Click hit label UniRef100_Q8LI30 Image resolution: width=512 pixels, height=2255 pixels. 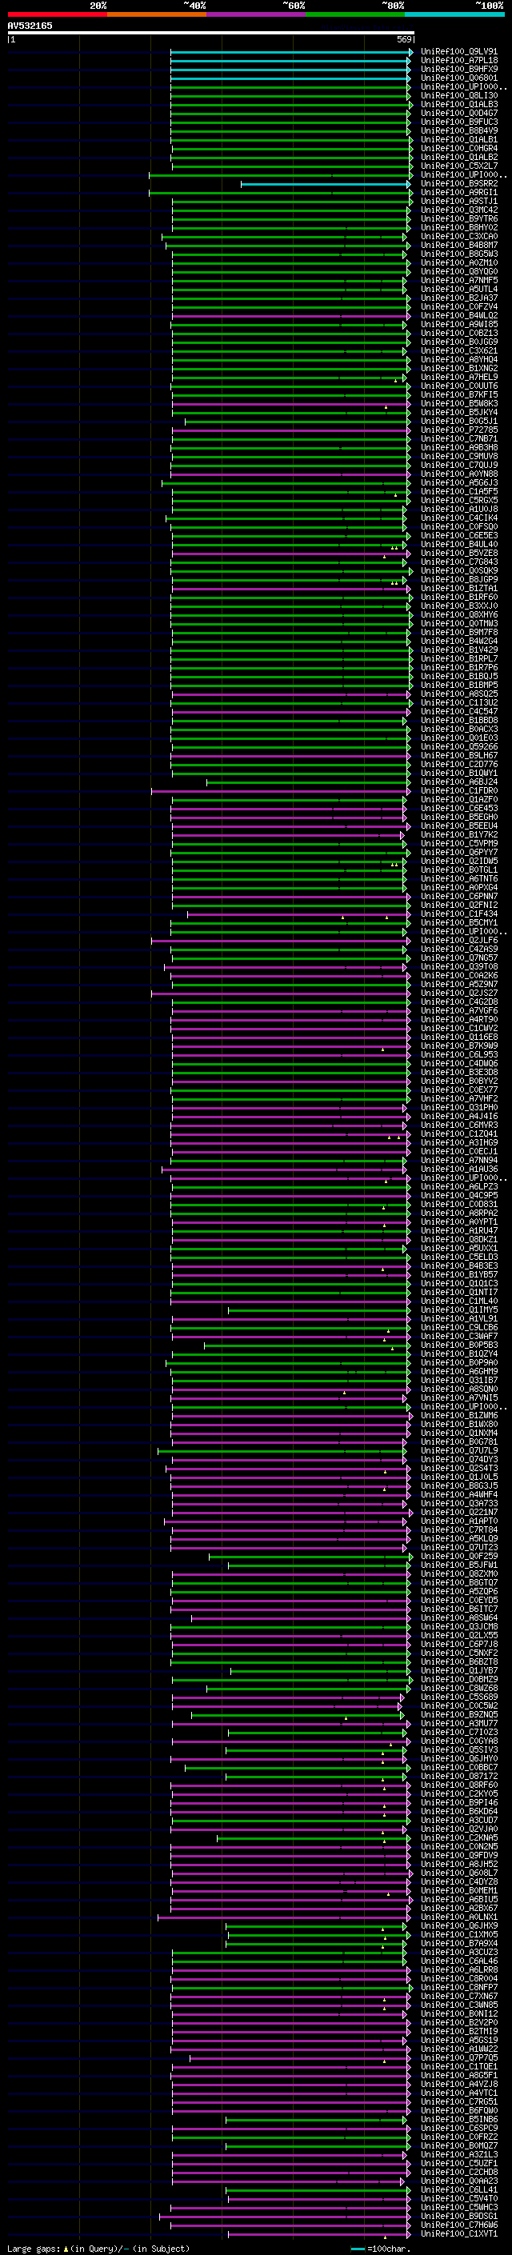pos(458,95)
